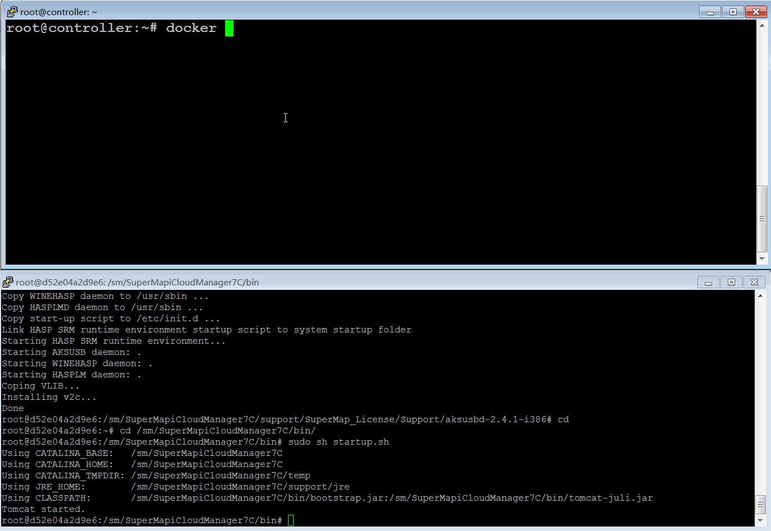Close the root@controller terminal window
This screenshot has width=771, height=531.
756,12
